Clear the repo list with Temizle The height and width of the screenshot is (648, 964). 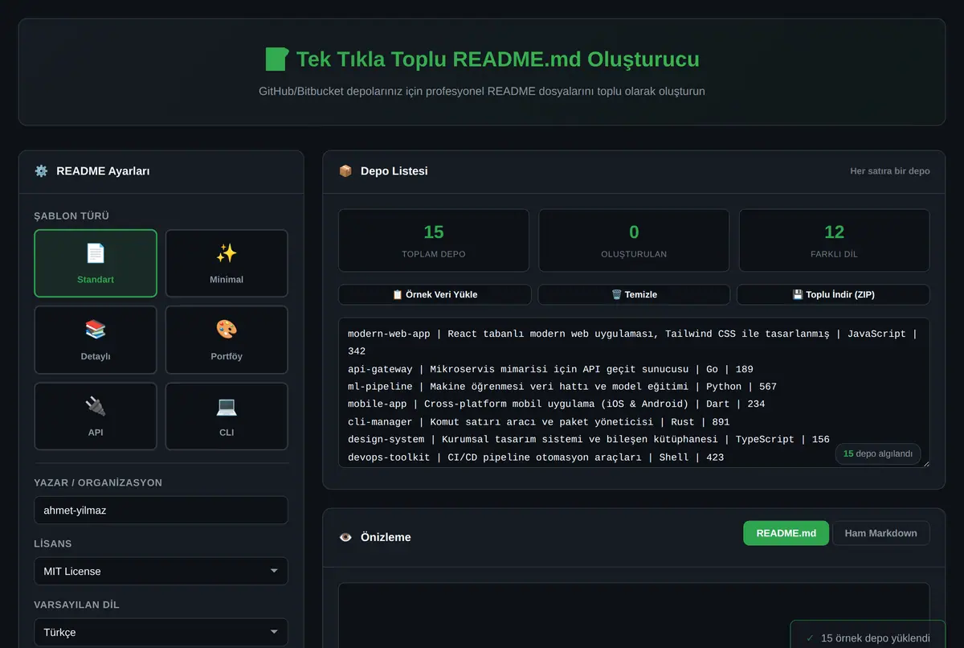(634, 294)
